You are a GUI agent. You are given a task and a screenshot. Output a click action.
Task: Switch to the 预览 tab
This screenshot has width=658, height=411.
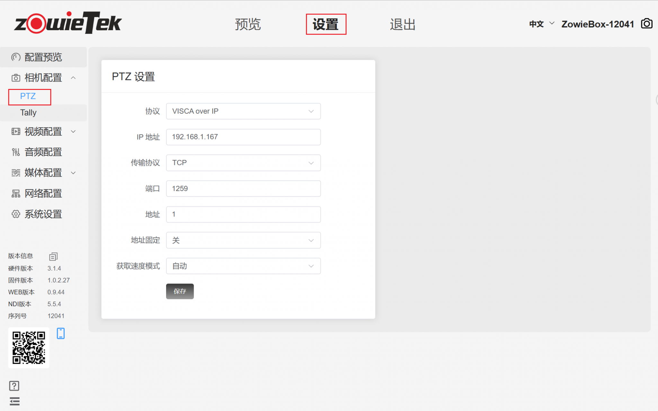point(248,24)
